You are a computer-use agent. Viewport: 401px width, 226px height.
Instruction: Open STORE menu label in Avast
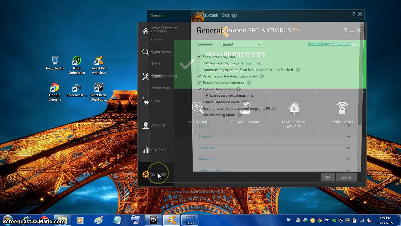pyautogui.click(x=156, y=101)
